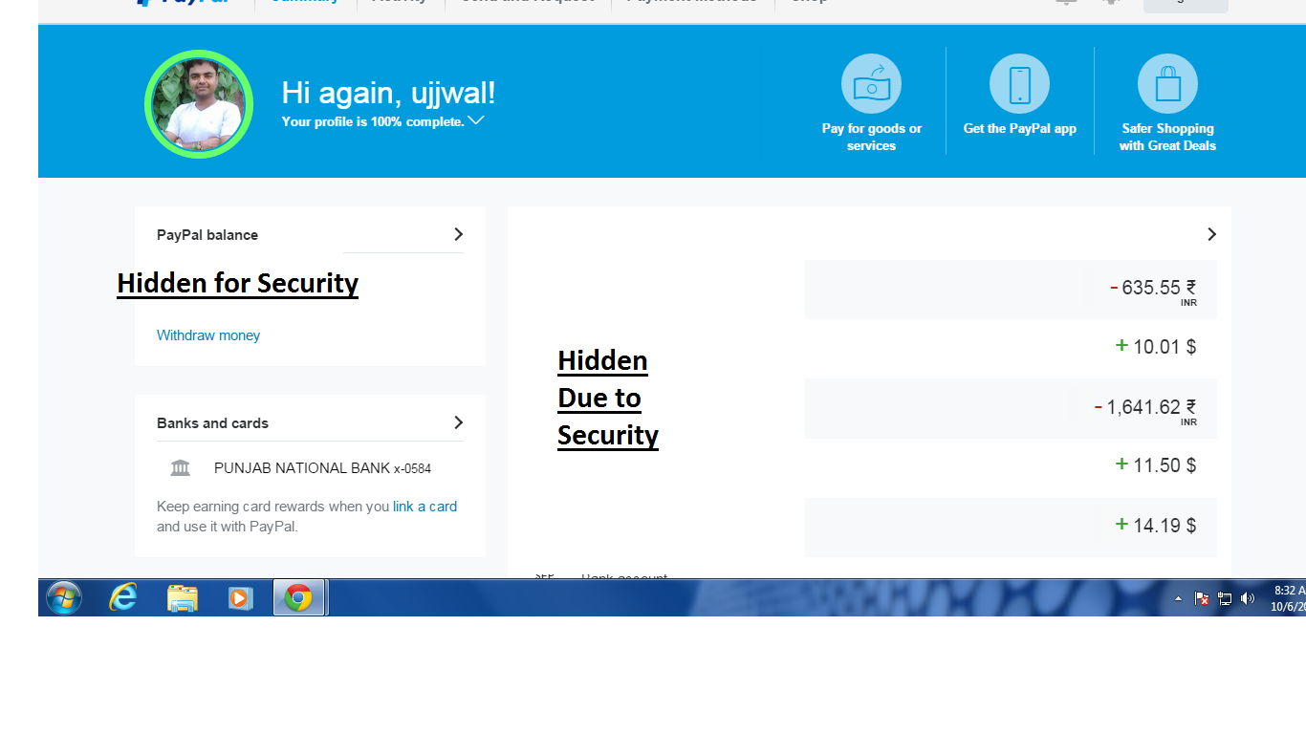The width and height of the screenshot is (1306, 734).
Task: Open the -1,641.62 INR transaction row
Action: pyautogui.click(x=1011, y=408)
